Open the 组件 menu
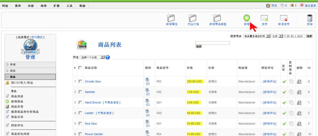 pos(43,6)
